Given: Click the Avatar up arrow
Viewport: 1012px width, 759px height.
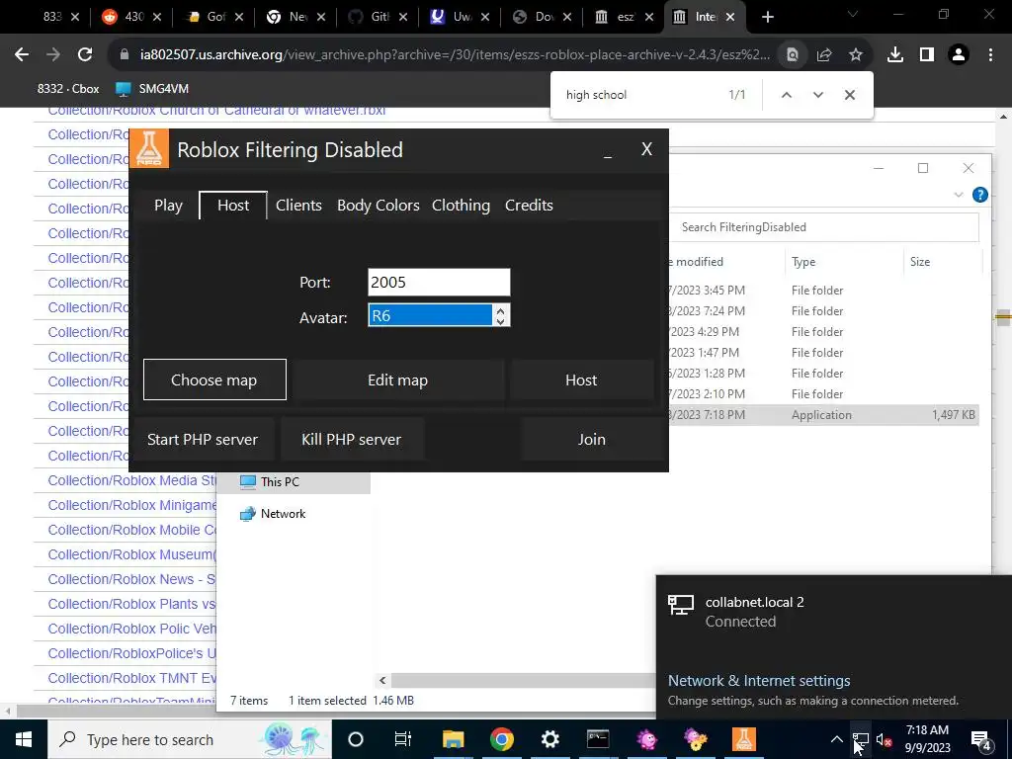Looking at the screenshot, I should point(500,310).
